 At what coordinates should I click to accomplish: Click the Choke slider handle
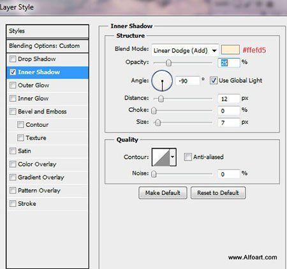point(154,110)
